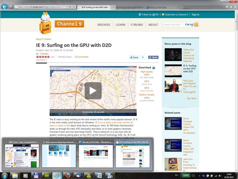Click the orange Bing search magnifier button
Screen dimensions: 238x179
coord(196,25)
